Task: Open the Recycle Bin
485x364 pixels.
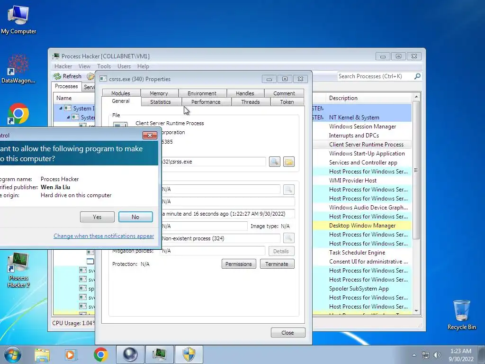Action: [461, 315]
